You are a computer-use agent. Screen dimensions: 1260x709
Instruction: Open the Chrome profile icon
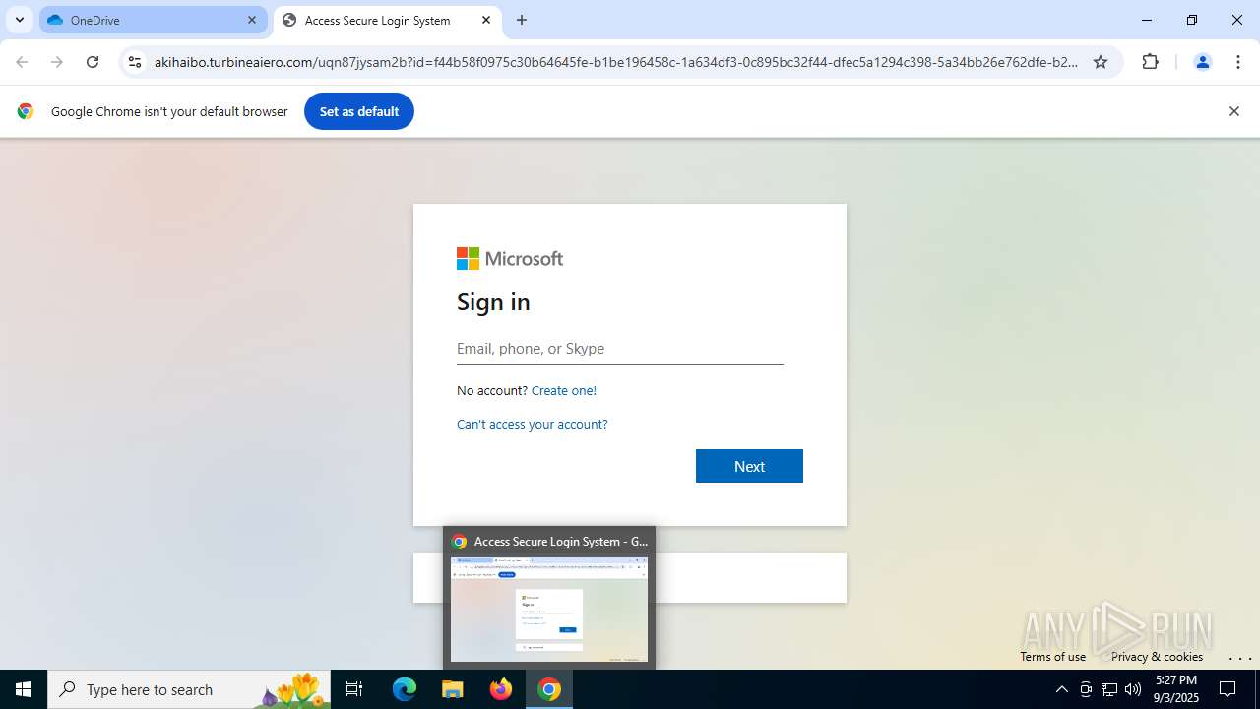[x=1202, y=62]
